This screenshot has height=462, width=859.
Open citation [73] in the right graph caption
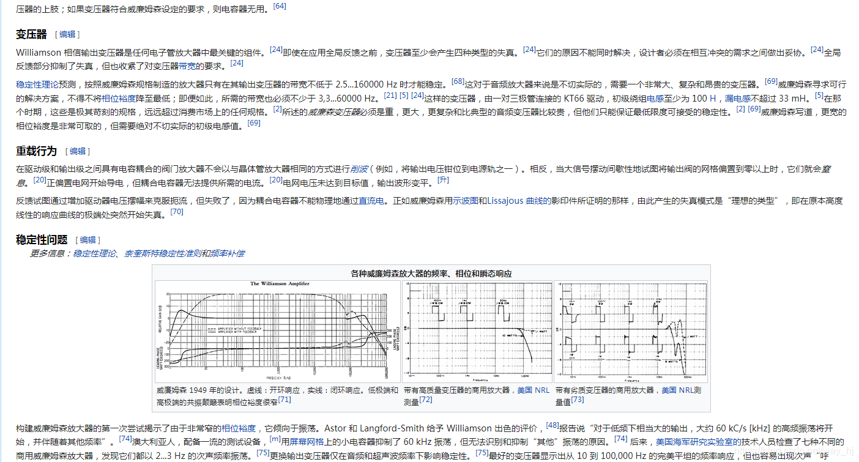(578, 400)
